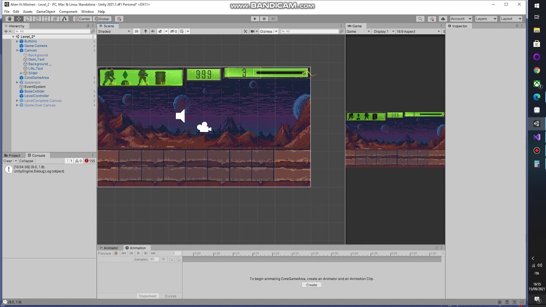Select the Rect tool
Viewport: 546px width, 307px height.
pos(46,19)
